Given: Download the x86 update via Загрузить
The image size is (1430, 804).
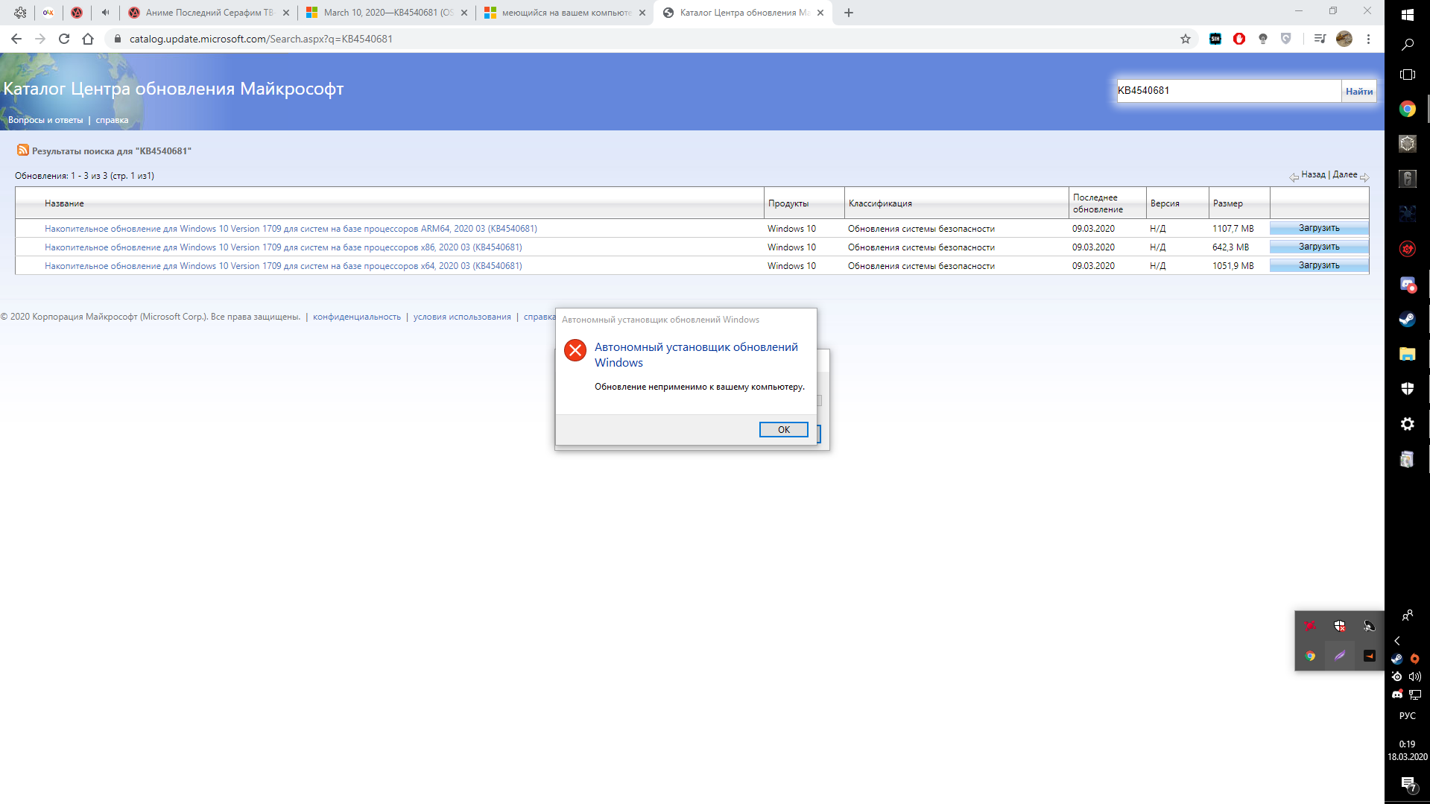Looking at the screenshot, I should [x=1319, y=247].
